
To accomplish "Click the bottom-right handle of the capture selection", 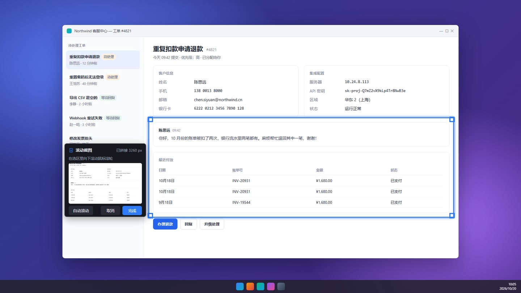I will 452,216.
